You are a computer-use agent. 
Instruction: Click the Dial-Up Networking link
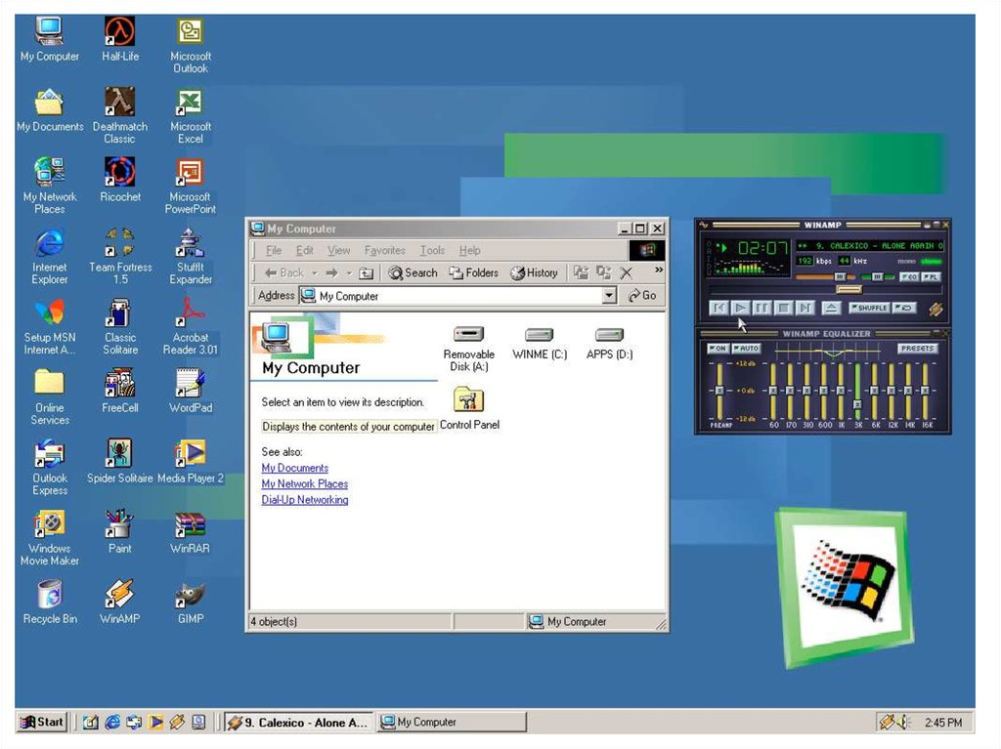coord(304,500)
